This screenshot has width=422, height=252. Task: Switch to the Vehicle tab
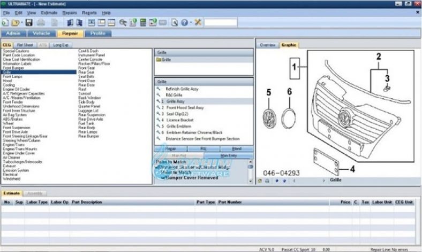41,33
